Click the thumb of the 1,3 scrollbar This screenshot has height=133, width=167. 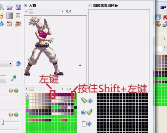[32, 89]
